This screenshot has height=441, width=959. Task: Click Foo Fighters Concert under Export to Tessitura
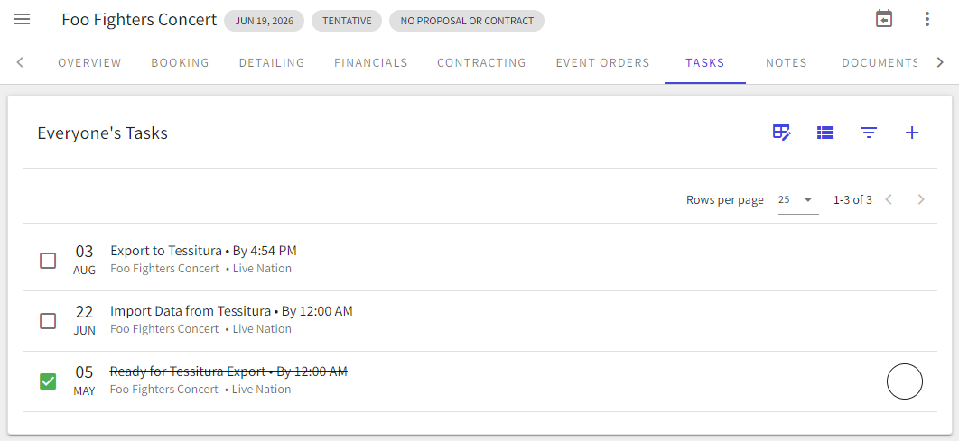164,269
